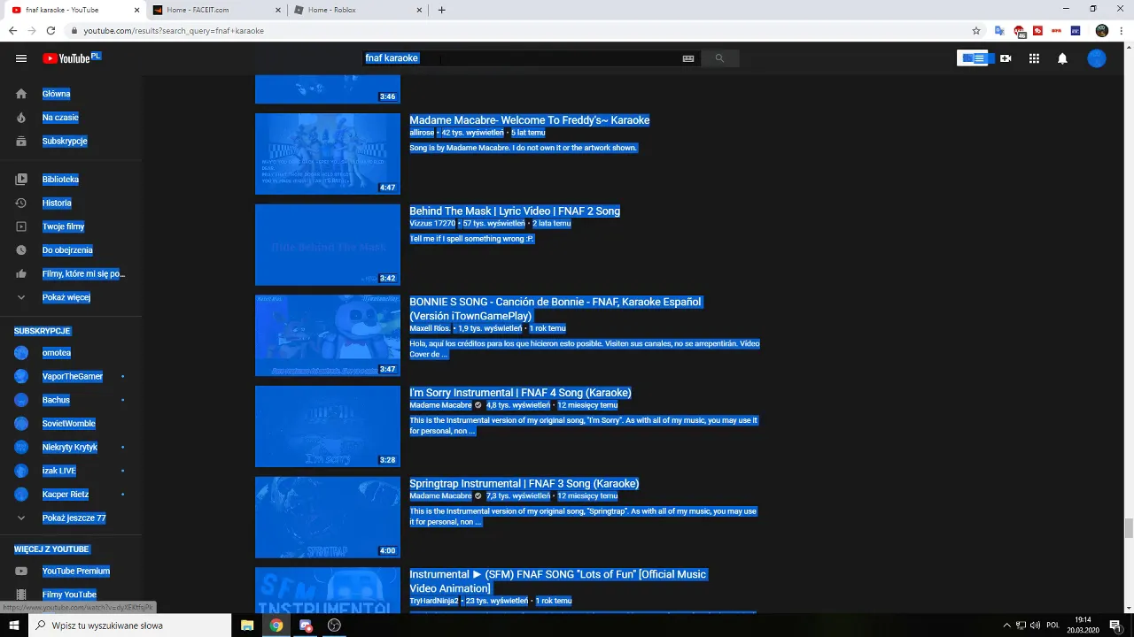Open the VaporTheGamer subscription channel
This screenshot has height=637, width=1134.
[72, 377]
